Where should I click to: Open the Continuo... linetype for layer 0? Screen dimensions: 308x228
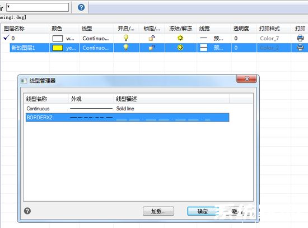96,38
